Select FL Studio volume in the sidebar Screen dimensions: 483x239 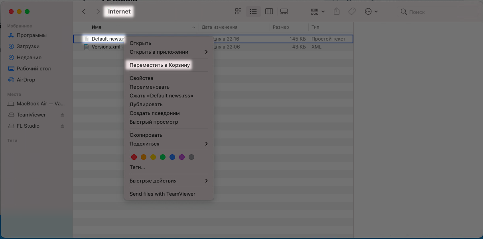click(x=28, y=126)
